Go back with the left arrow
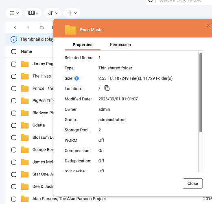212x204 pixels. click(x=15, y=27)
